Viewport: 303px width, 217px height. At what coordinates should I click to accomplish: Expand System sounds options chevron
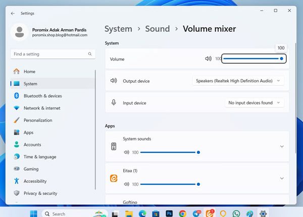[x=282, y=146]
